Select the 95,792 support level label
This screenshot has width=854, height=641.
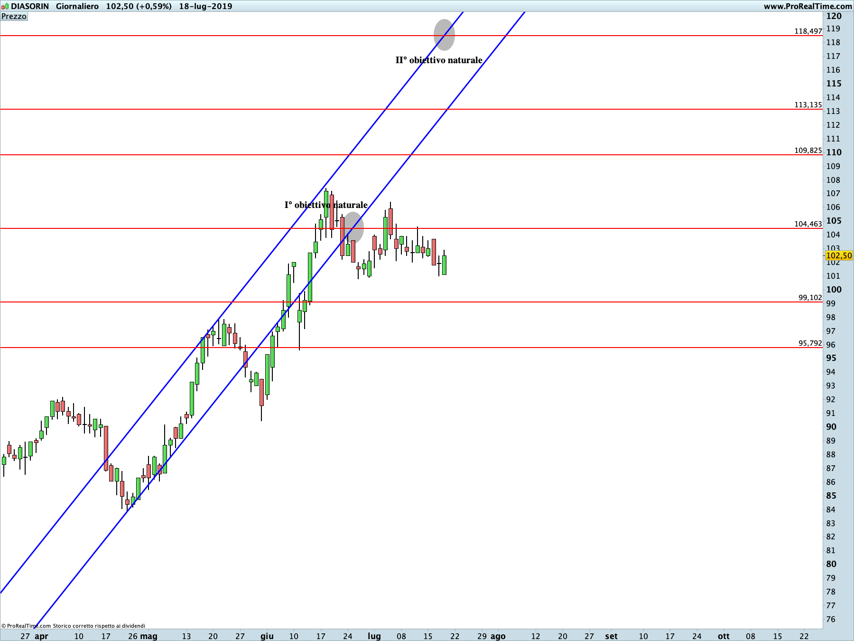pyautogui.click(x=810, y=343)
